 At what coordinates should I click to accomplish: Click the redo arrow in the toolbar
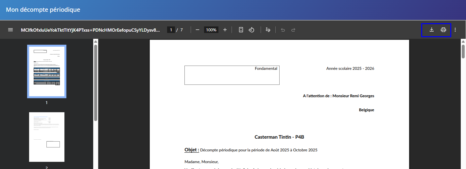point(293,30)
